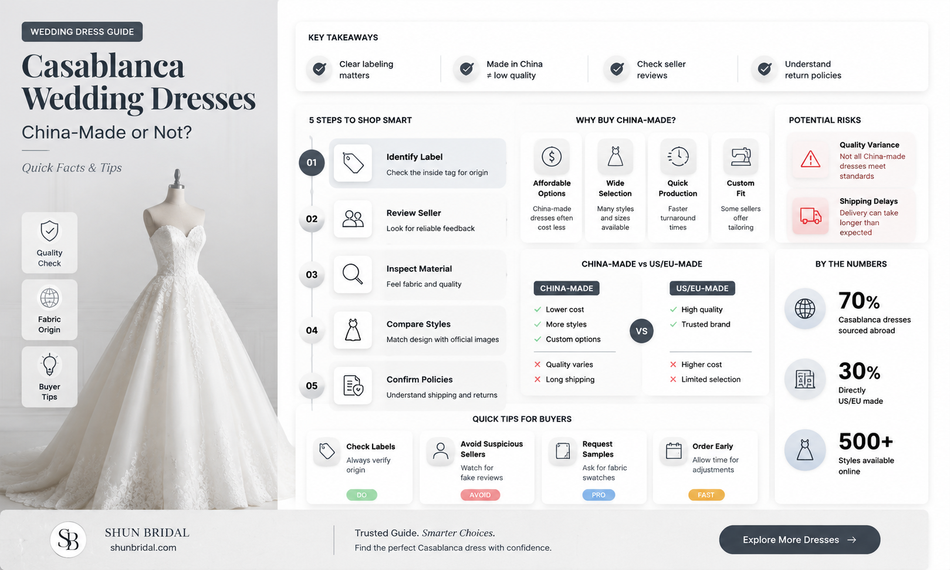This screenshot has width=950, height=570.
Task: Click the red AVOID badge
Action: pos(480,495)
